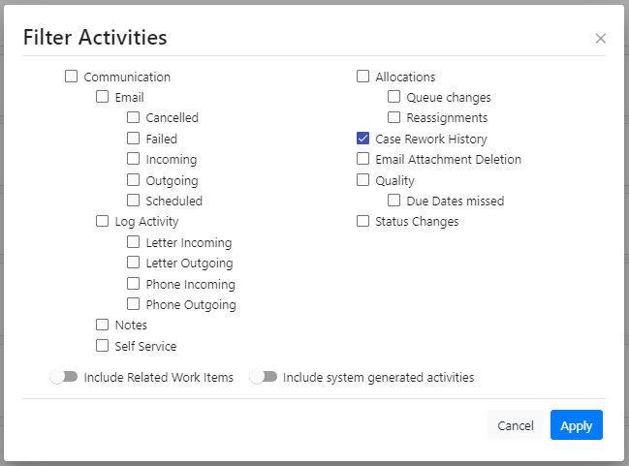Tick the Notes checkbox
The width and height of the screenshot is (629, 466).
[102, 325]
